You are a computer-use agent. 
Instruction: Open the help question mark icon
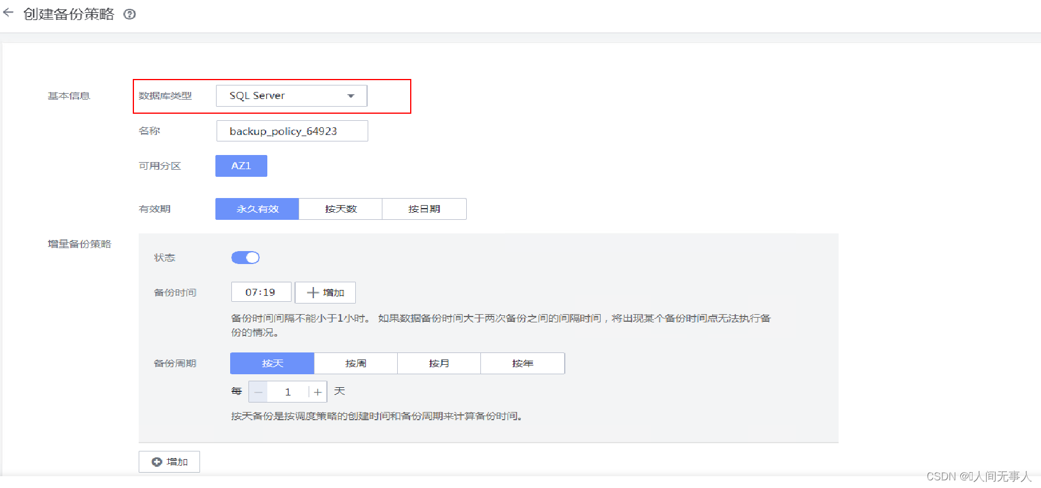click(x=130, y=14)
